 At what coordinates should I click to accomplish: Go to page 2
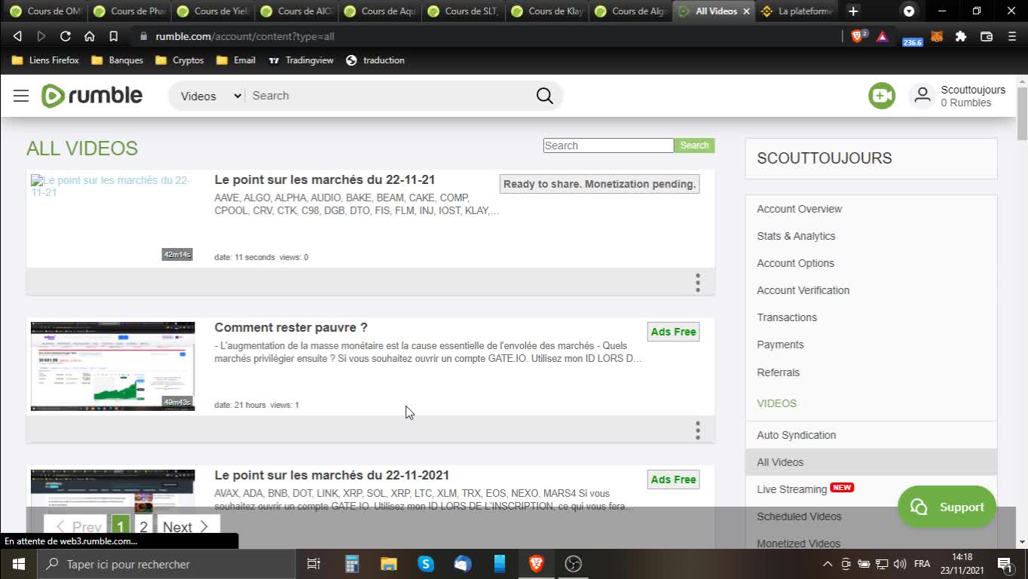[x=143, y=527]
